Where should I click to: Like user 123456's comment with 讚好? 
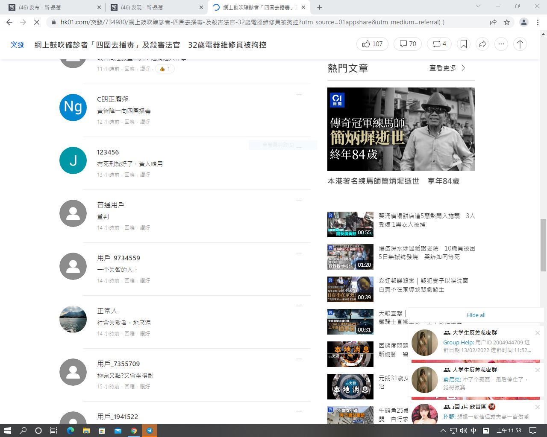pyautogui.click(x=145, y=175)
